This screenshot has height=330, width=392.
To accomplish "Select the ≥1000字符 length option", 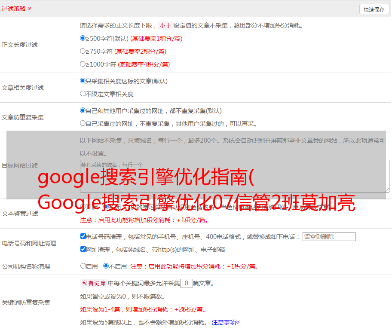I will 83,64.
